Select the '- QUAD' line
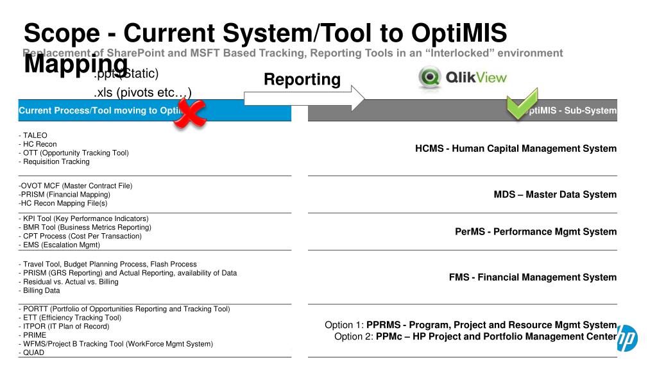The width and height of the screenshot is (657, 369). (x=31, y=353)
